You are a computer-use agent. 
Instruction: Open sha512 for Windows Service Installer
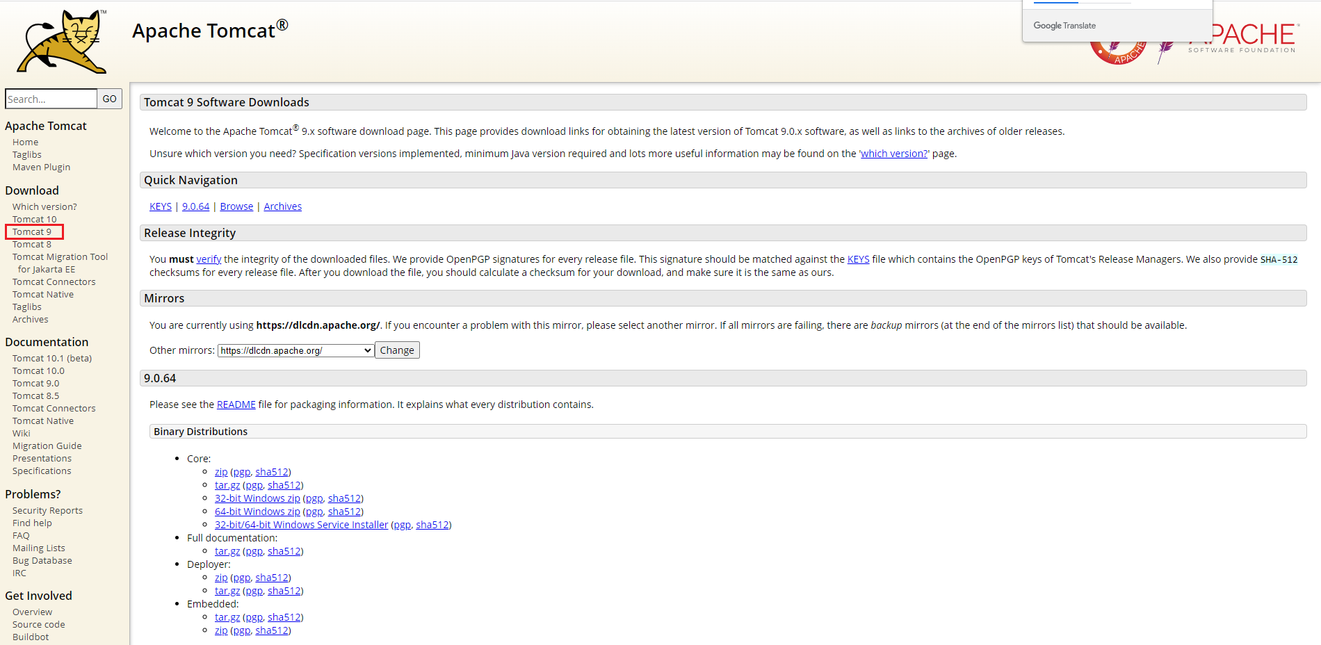coord(432,525)
